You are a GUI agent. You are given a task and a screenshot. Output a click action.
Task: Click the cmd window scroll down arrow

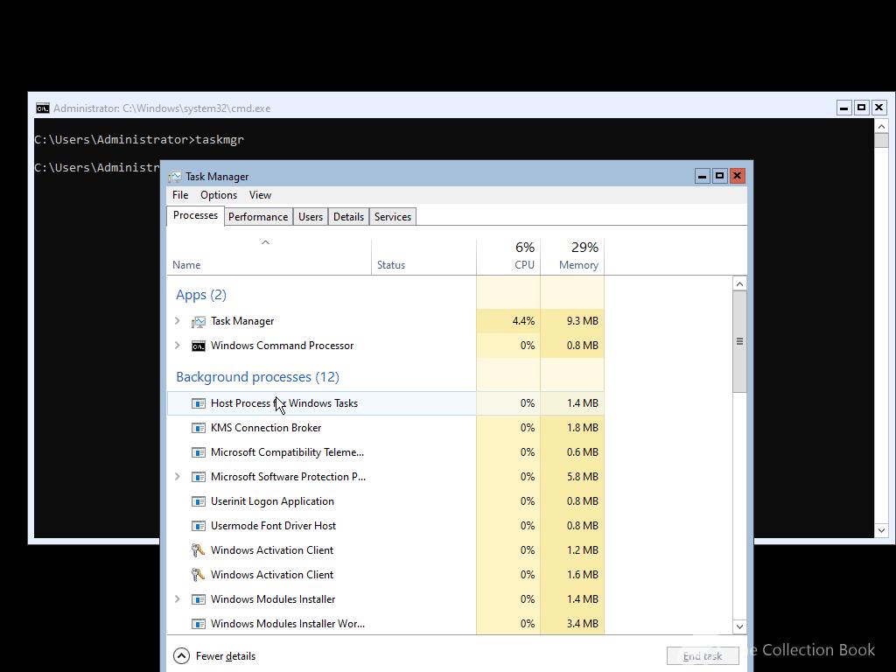(x=882, y=530)
